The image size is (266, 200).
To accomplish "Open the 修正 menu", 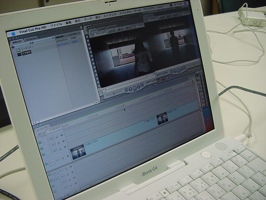I will [x=98, y=17].
